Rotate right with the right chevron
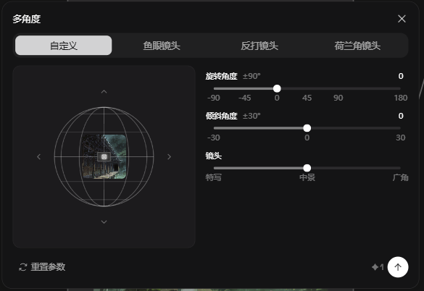424x291 pixels. pos(169,156)
